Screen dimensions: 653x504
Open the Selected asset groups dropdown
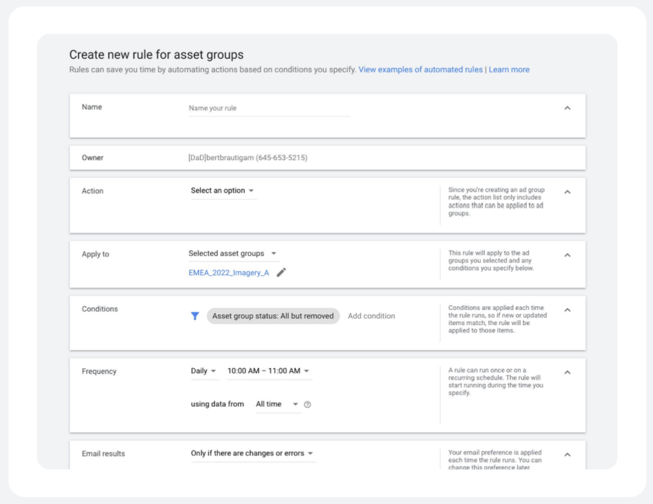[233, 253]
